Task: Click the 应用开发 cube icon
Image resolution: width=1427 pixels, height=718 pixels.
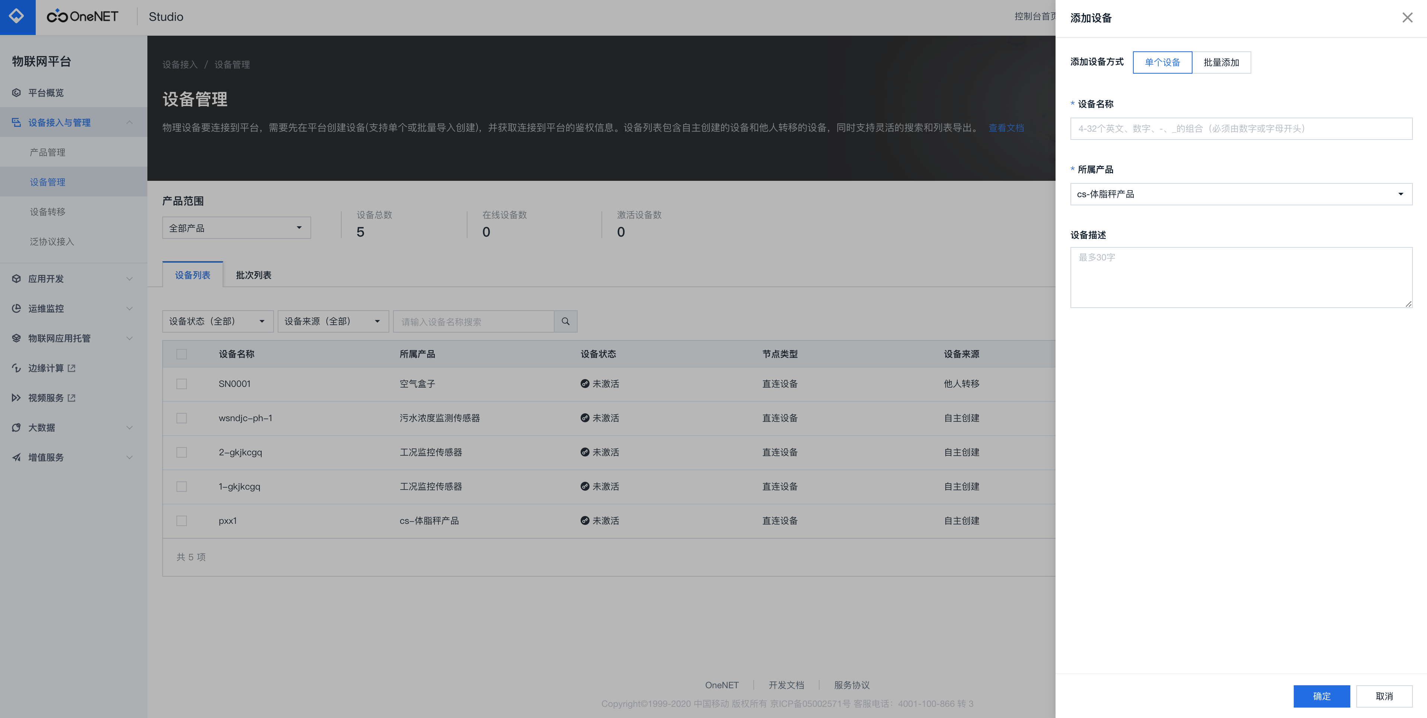Action: pyautogui.click(x=17, y=279)
